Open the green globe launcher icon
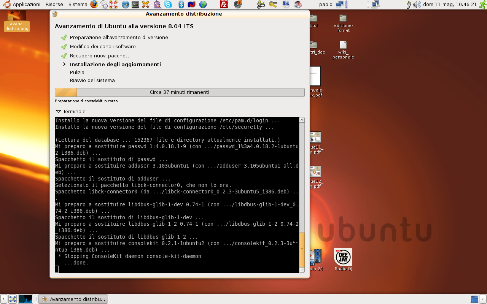This screenshot has height=304, width=487. (x=203, y=5)
